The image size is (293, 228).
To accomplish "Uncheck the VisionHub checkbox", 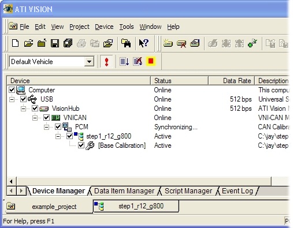I will [35, 109].
